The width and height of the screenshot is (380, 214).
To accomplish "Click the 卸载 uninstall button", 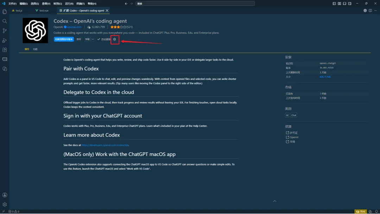I will coord(87,39).
